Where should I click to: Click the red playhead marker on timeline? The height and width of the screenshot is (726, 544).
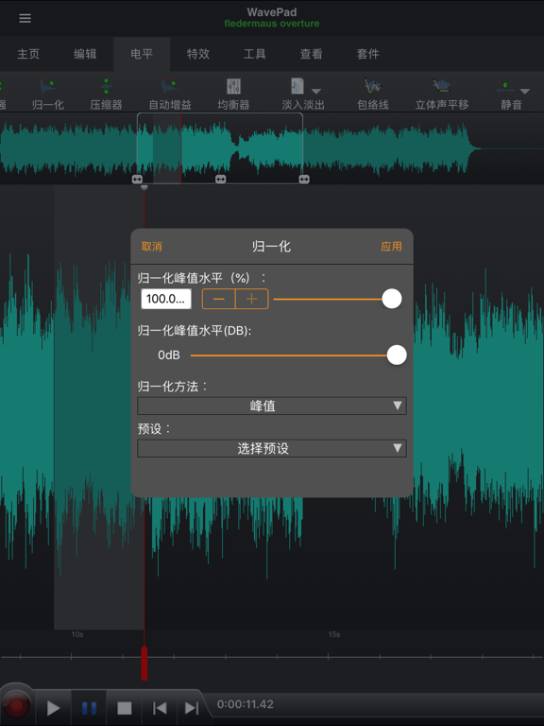tap(144, 663)
